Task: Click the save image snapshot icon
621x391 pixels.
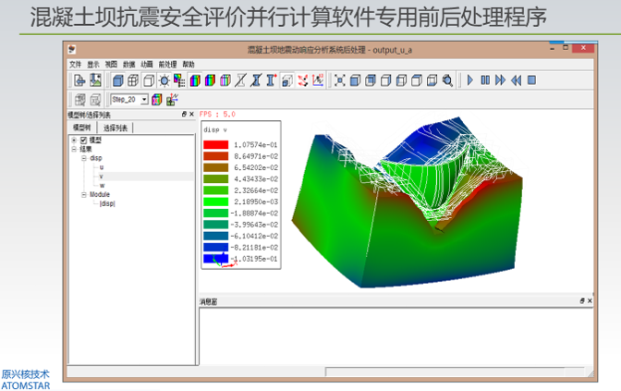Action: [x=95, y=80]
